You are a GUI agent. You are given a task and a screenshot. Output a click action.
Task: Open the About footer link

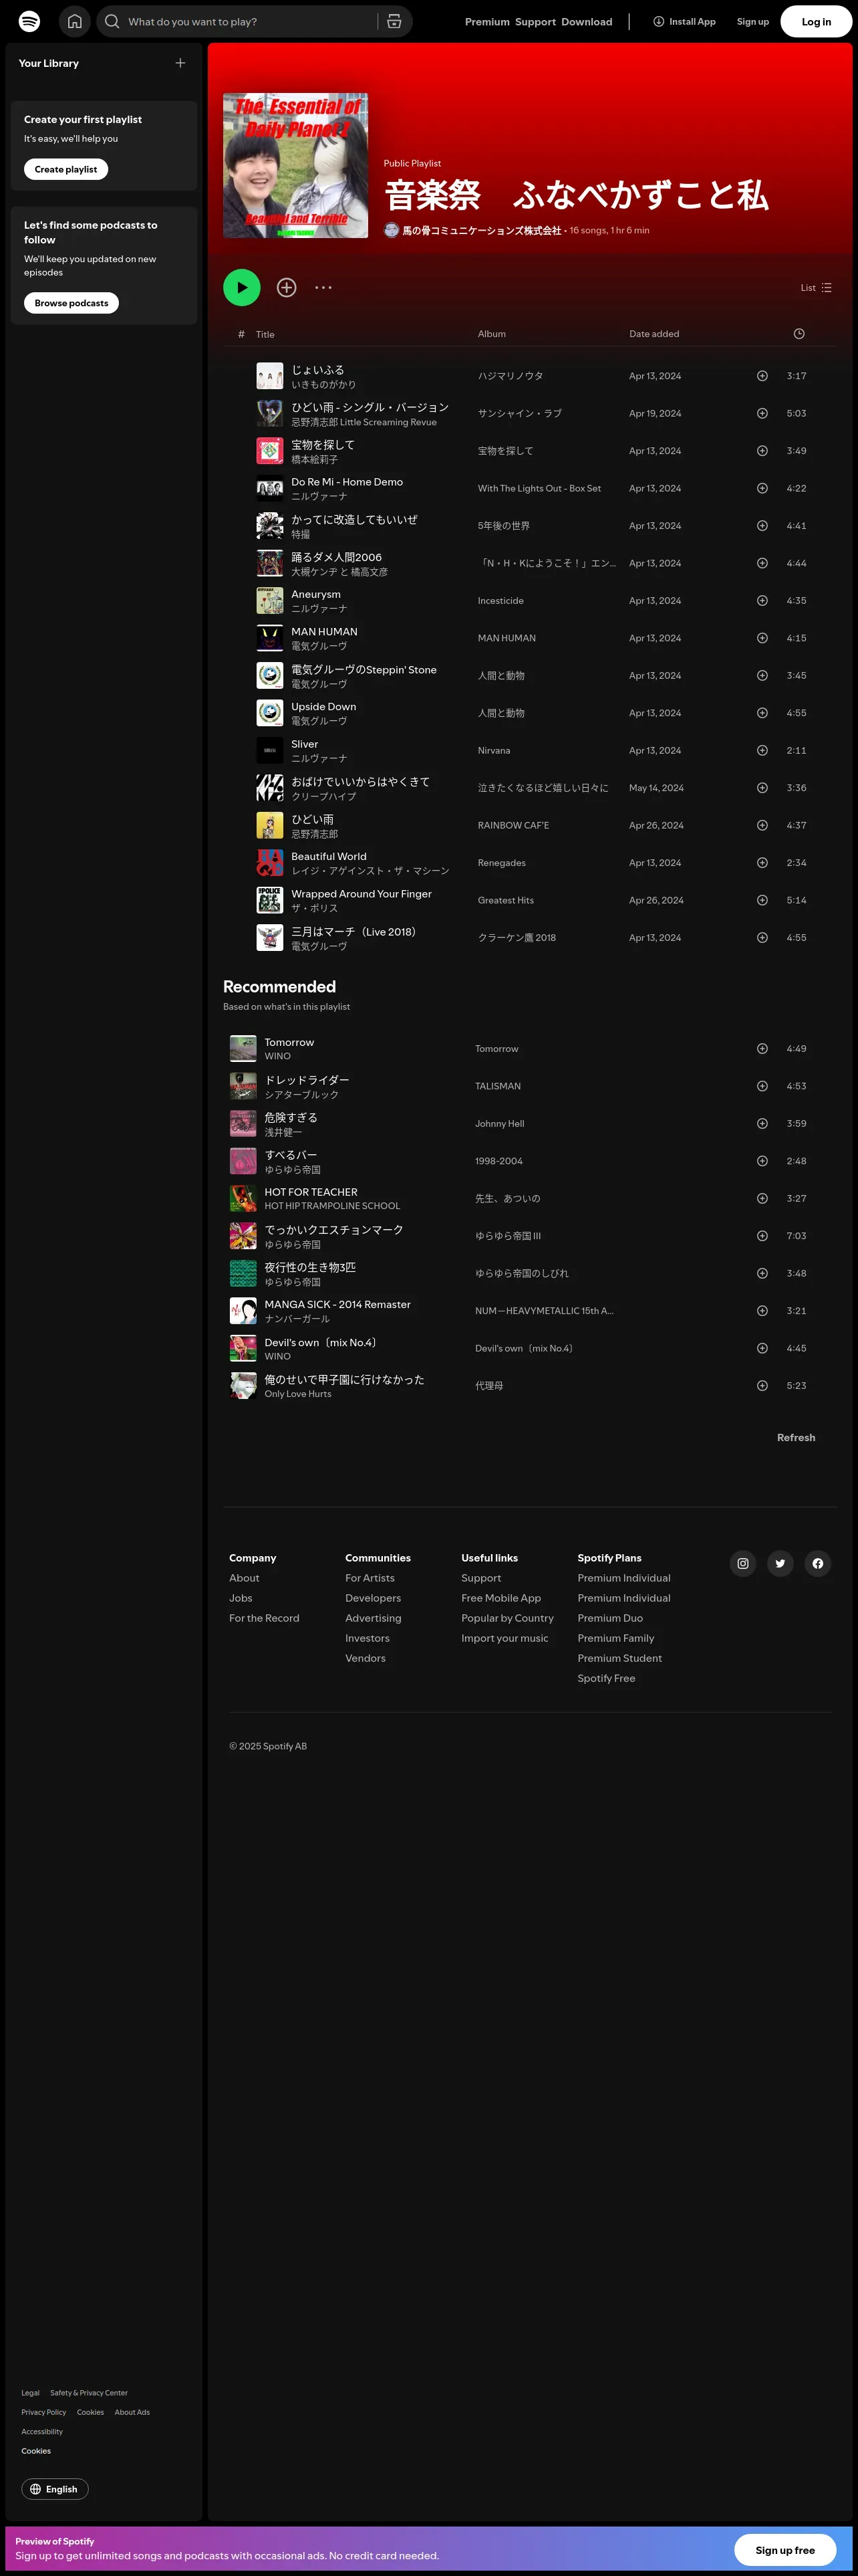point(244,1578)
